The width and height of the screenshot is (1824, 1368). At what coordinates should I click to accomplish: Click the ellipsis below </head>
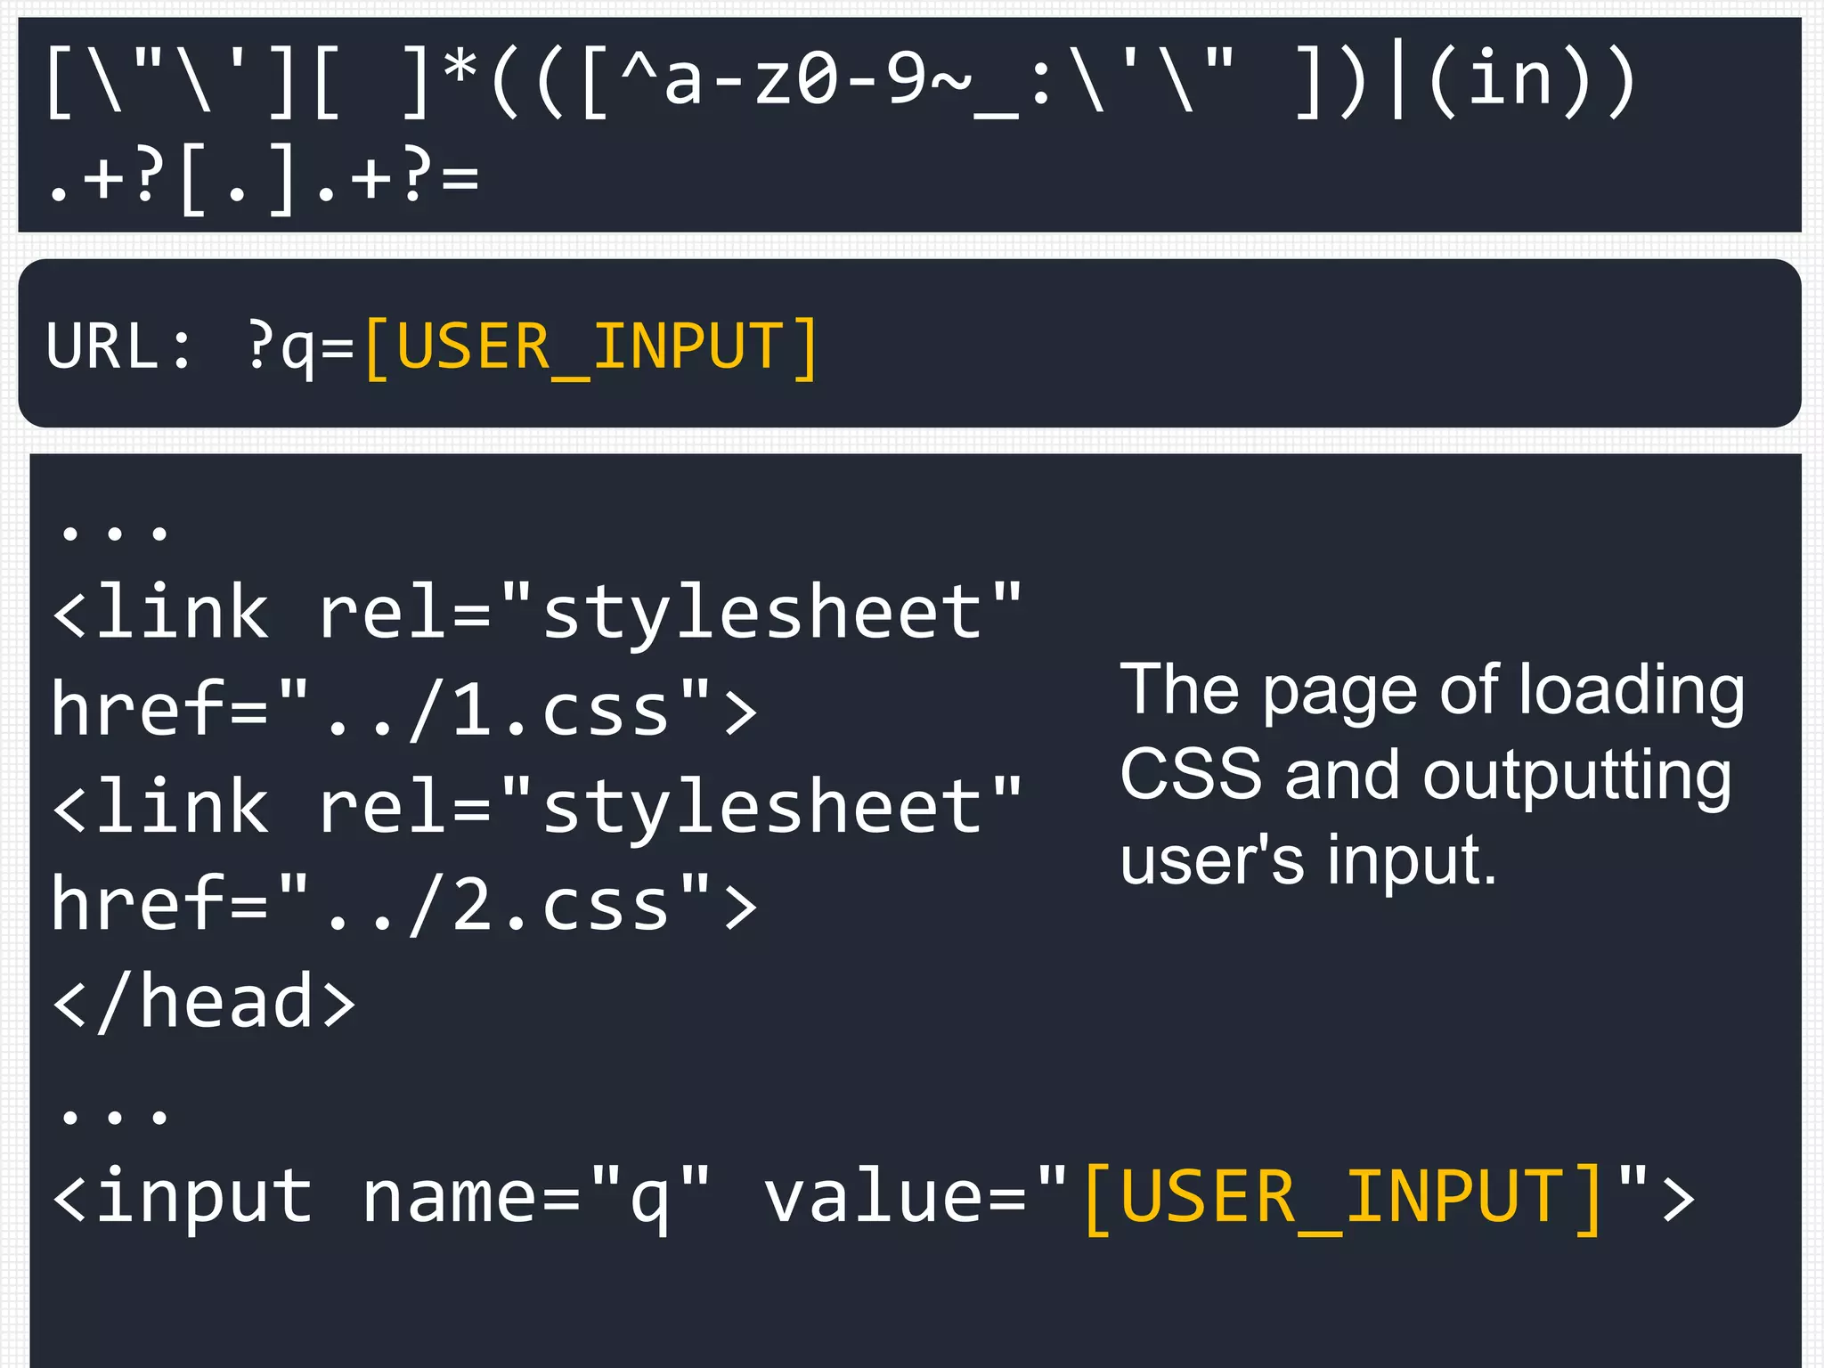coord(113,1115)
